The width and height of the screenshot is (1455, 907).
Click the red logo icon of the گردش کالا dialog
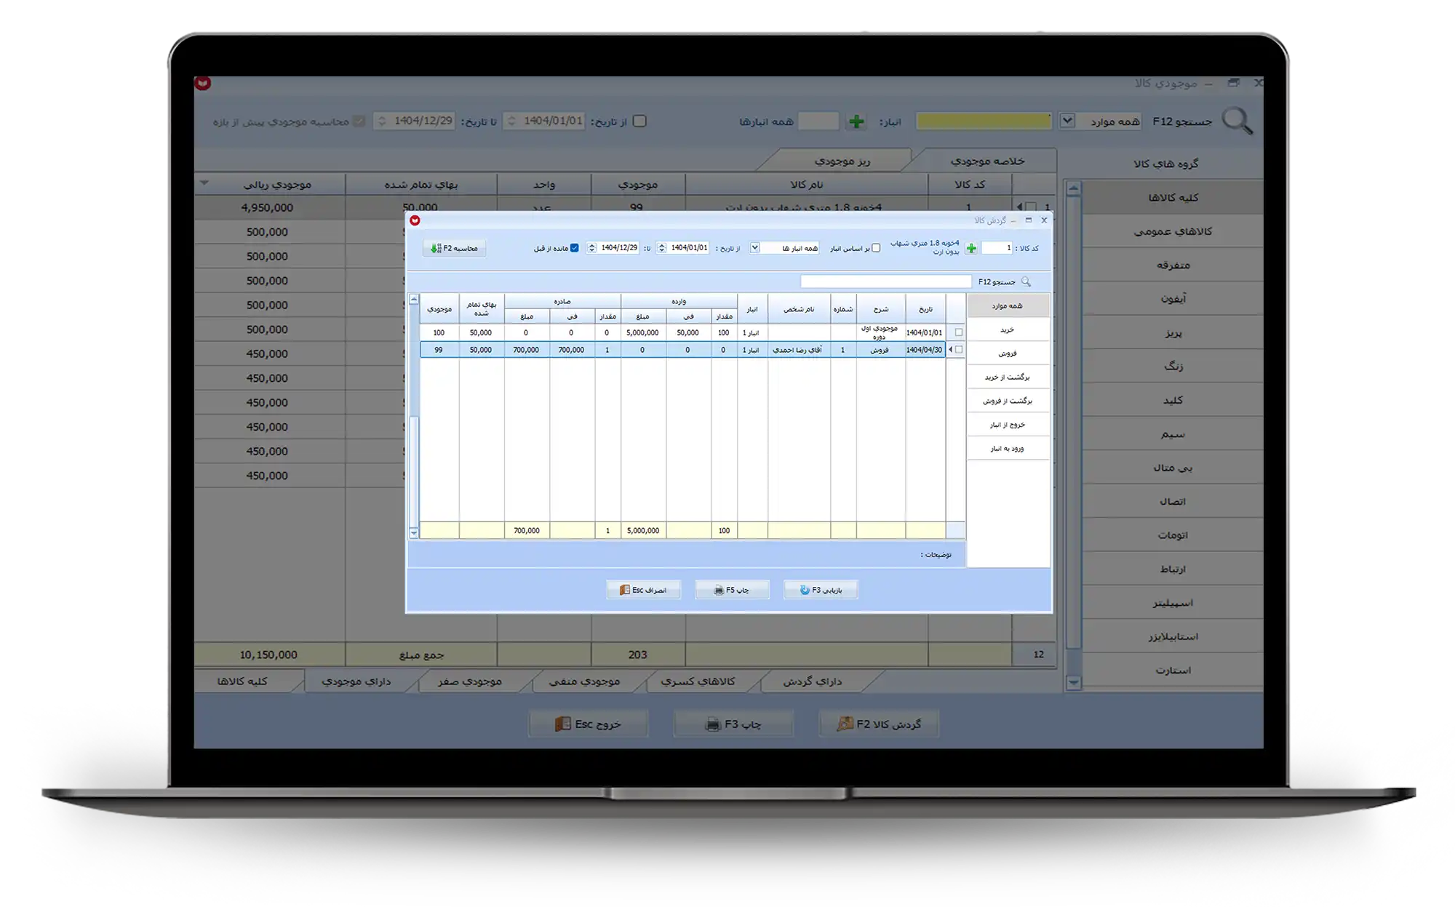click(x=415, y=220)
